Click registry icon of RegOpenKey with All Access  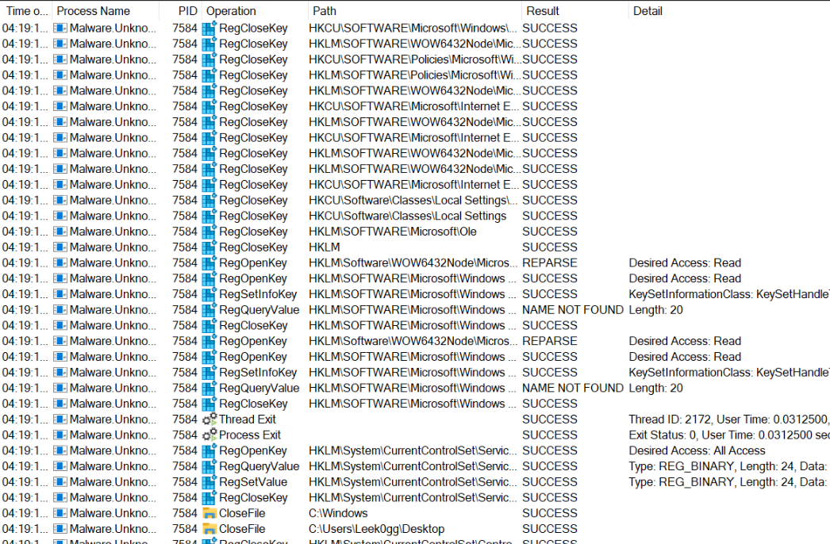pos(209,450)
